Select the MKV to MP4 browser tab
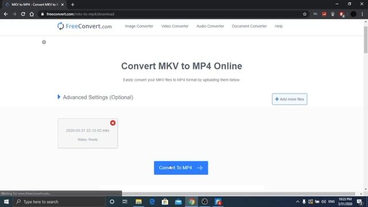Image resolution: width=368 pixels, height=207 pixels. (x=34, y=5)
